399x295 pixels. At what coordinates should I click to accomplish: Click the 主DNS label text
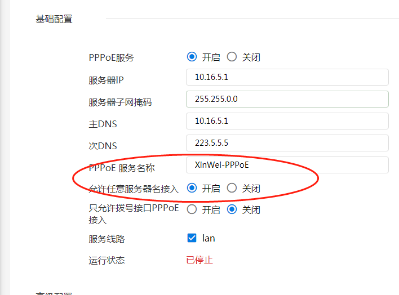(103, 124)
